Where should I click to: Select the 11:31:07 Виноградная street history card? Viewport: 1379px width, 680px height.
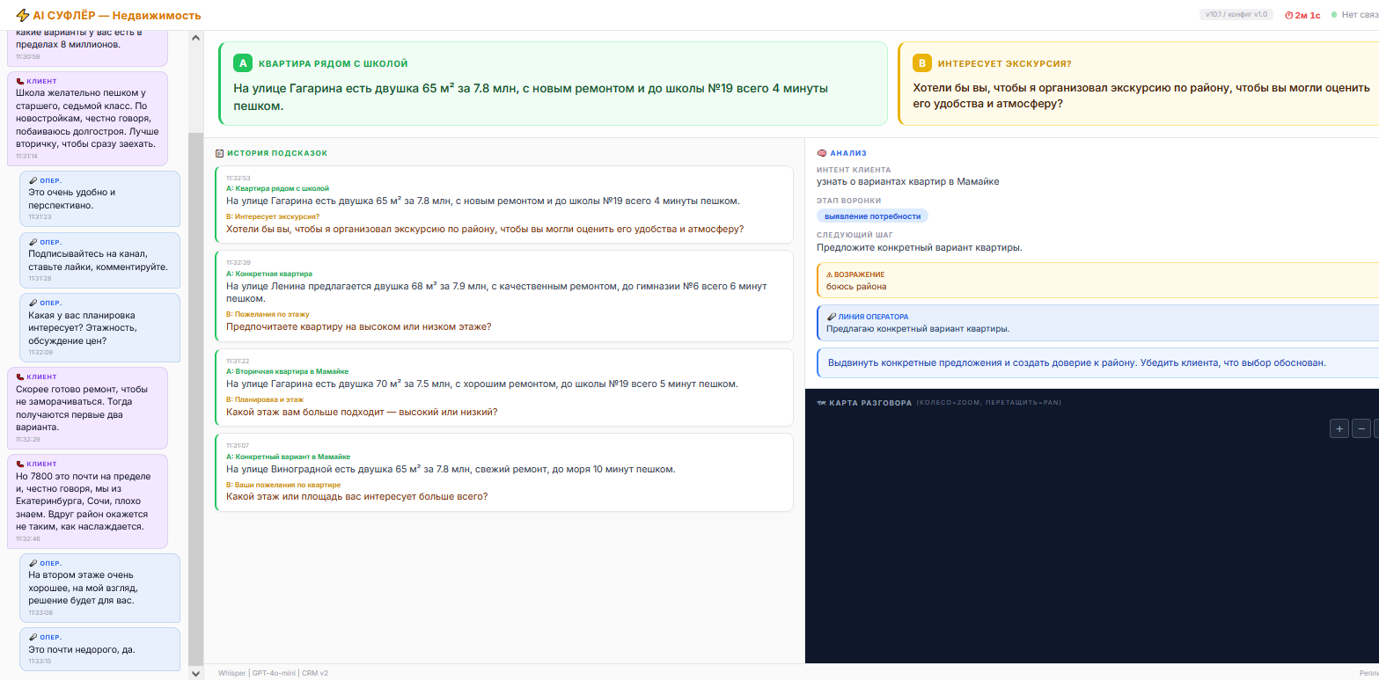point(503,472)
